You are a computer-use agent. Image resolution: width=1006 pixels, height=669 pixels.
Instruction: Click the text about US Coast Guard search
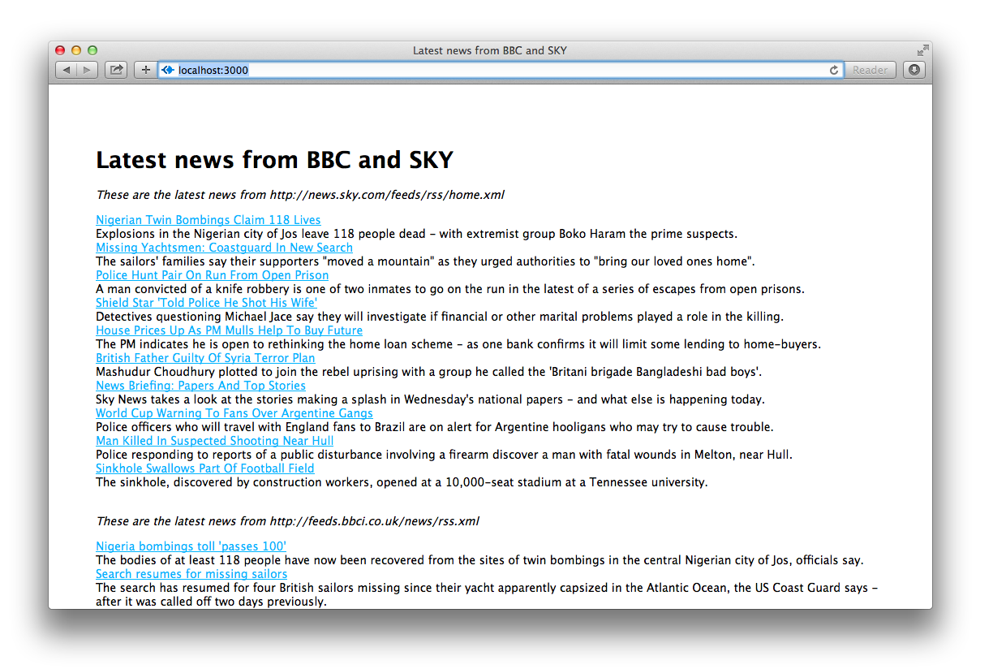pyautogui.click(x=487, y=595)
